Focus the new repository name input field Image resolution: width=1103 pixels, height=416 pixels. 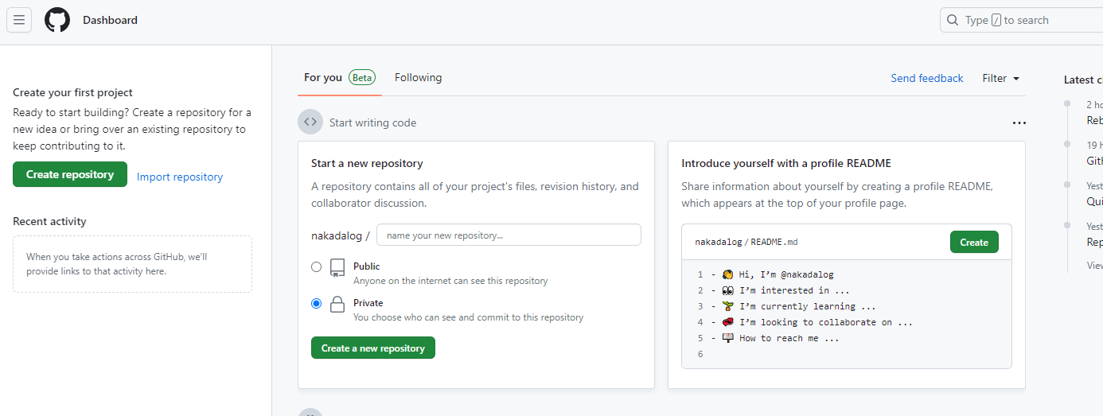tap(509, 235)
